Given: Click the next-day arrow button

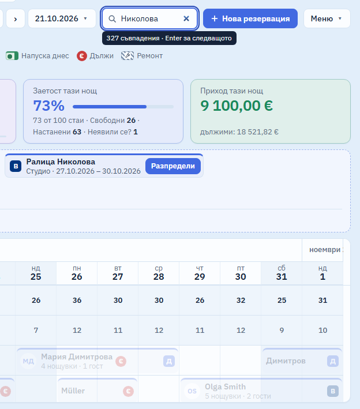Looking at the screenshot, I should point(16,18).
